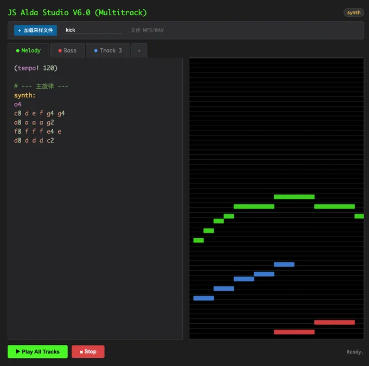Switch to the Melody track tab
Screen dimensions: 369x366
28,50
